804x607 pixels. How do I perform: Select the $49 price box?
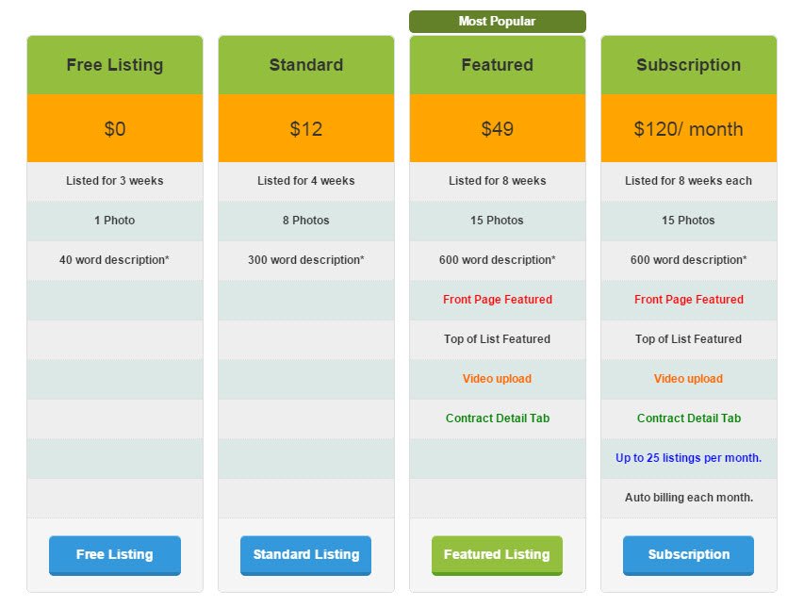click(x=498, y=128)
